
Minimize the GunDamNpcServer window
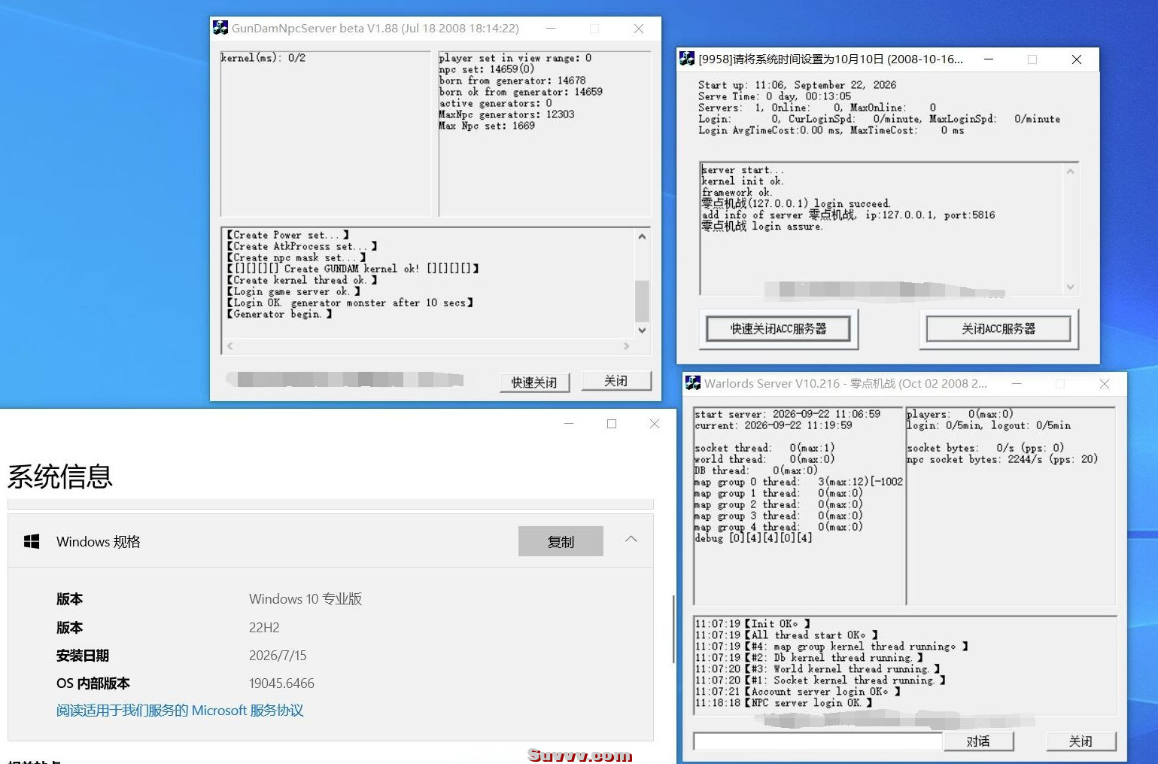point(551,29)
